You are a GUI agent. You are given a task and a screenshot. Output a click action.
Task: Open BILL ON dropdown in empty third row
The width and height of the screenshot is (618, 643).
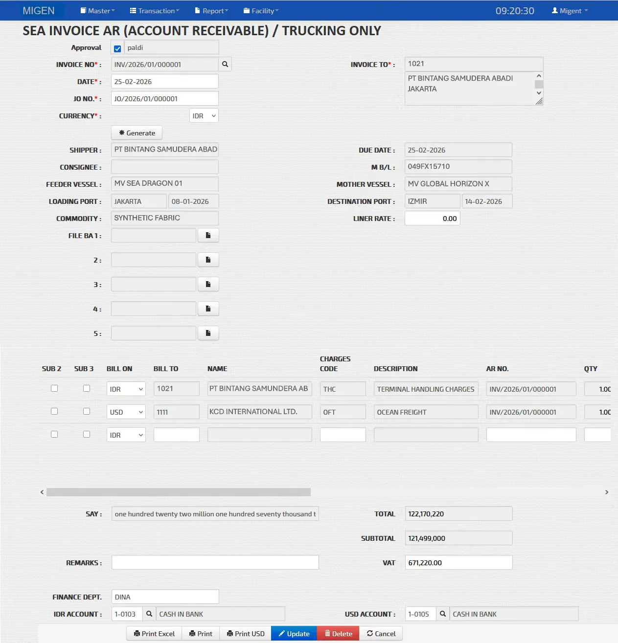[126, 435]
